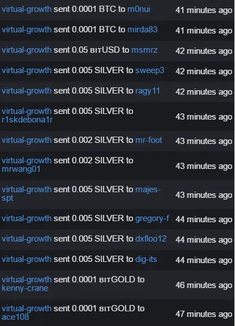This screenshot has width=235, height=326.
Task: Click virtual-growth sender in m0nui row
Action: tap(27, 9)
